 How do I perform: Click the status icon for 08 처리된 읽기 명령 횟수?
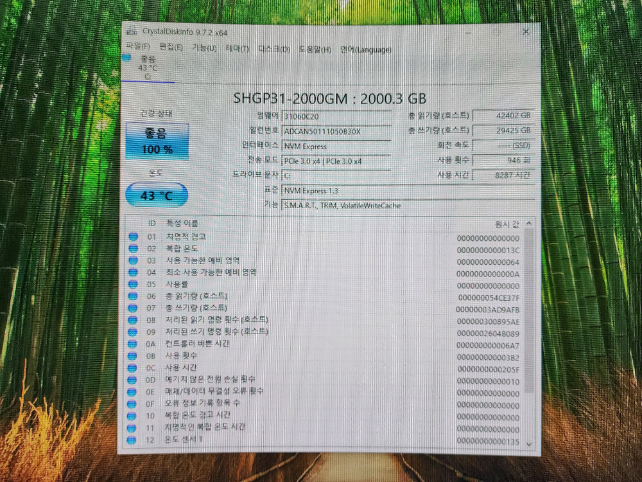[133, 319]
